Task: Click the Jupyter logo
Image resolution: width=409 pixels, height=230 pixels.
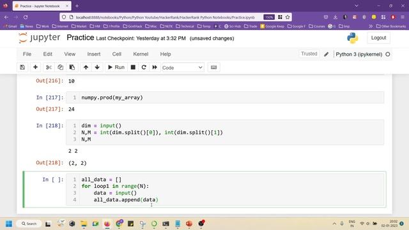Action: tap(39, 38)
